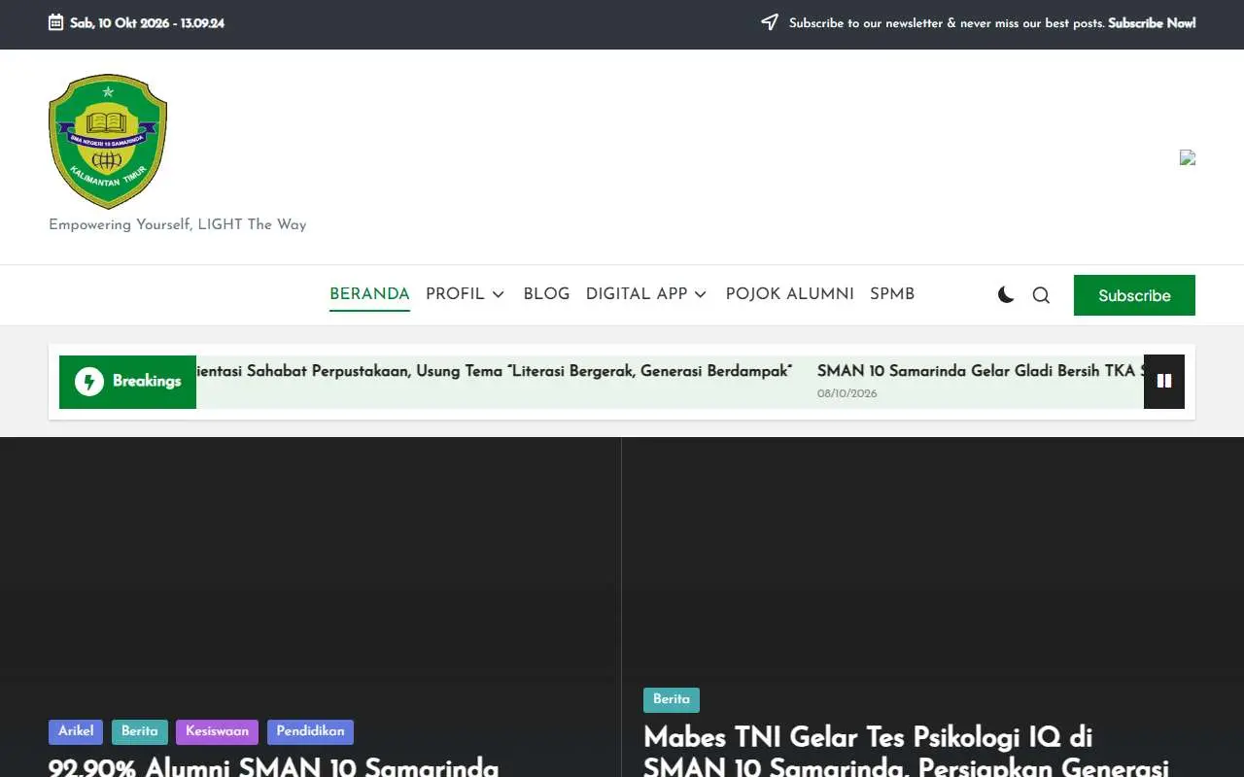Click the tagline Empowering Yourself, LIGHT The Way
Screen dimensions: 1244x777
click(178, 224)
